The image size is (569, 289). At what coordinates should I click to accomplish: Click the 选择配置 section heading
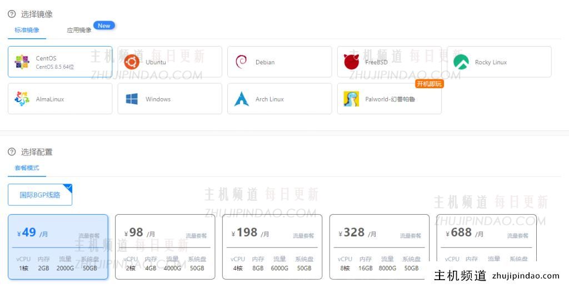pyautogui.click(x=37, y=152)
